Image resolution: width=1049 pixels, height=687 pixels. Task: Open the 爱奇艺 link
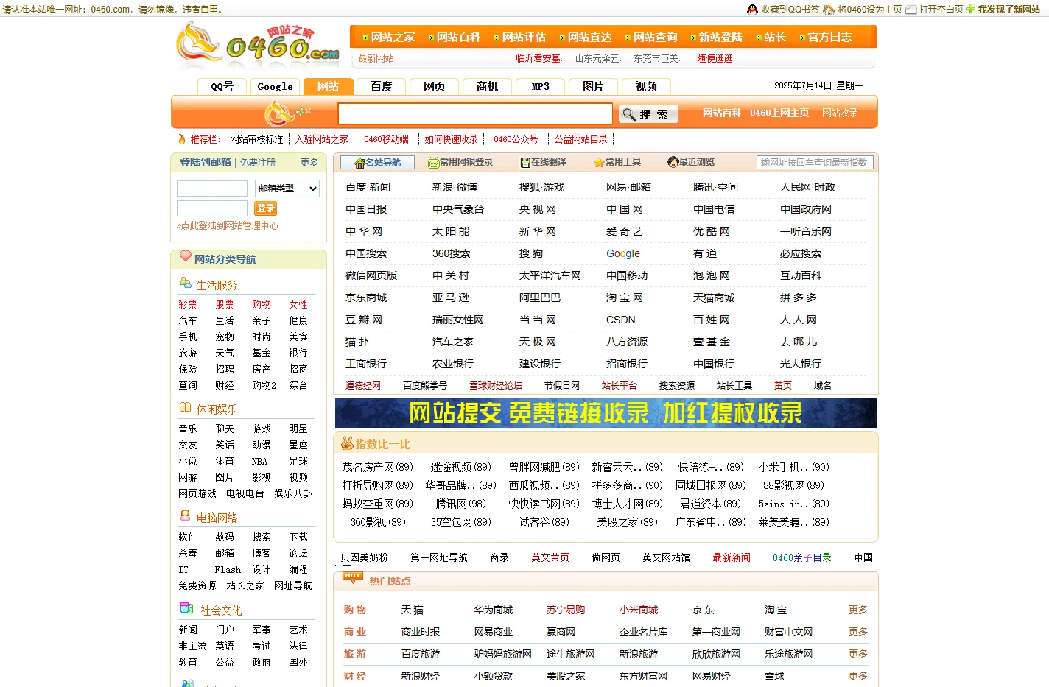pyautogui.click(x=625, y=231)
